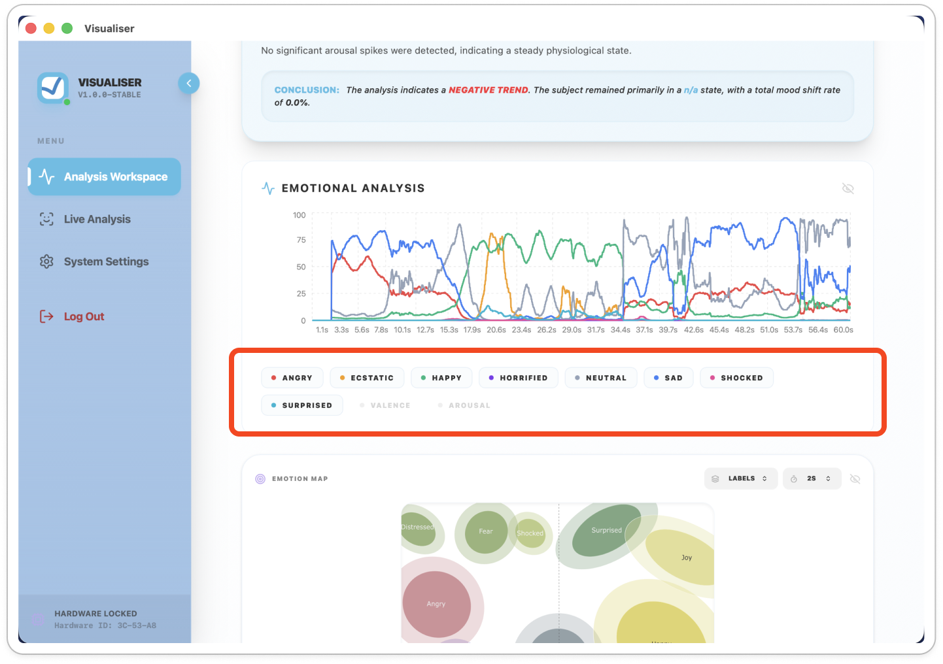Viewport: 943px width, 664px height.
Task: Click the pulse icon next to Emotional Analysis
Action: click(268, 188)
